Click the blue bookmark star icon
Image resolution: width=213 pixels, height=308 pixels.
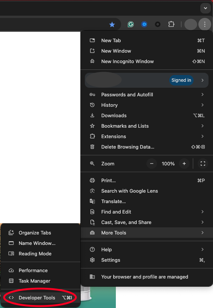112,25
